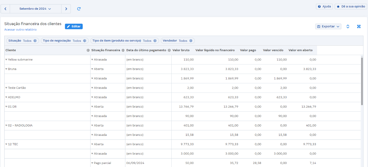The height and width of the screenshot is (167, 368).
Task: Follow the Acessar outro relatório link
Action: point(20,30)
